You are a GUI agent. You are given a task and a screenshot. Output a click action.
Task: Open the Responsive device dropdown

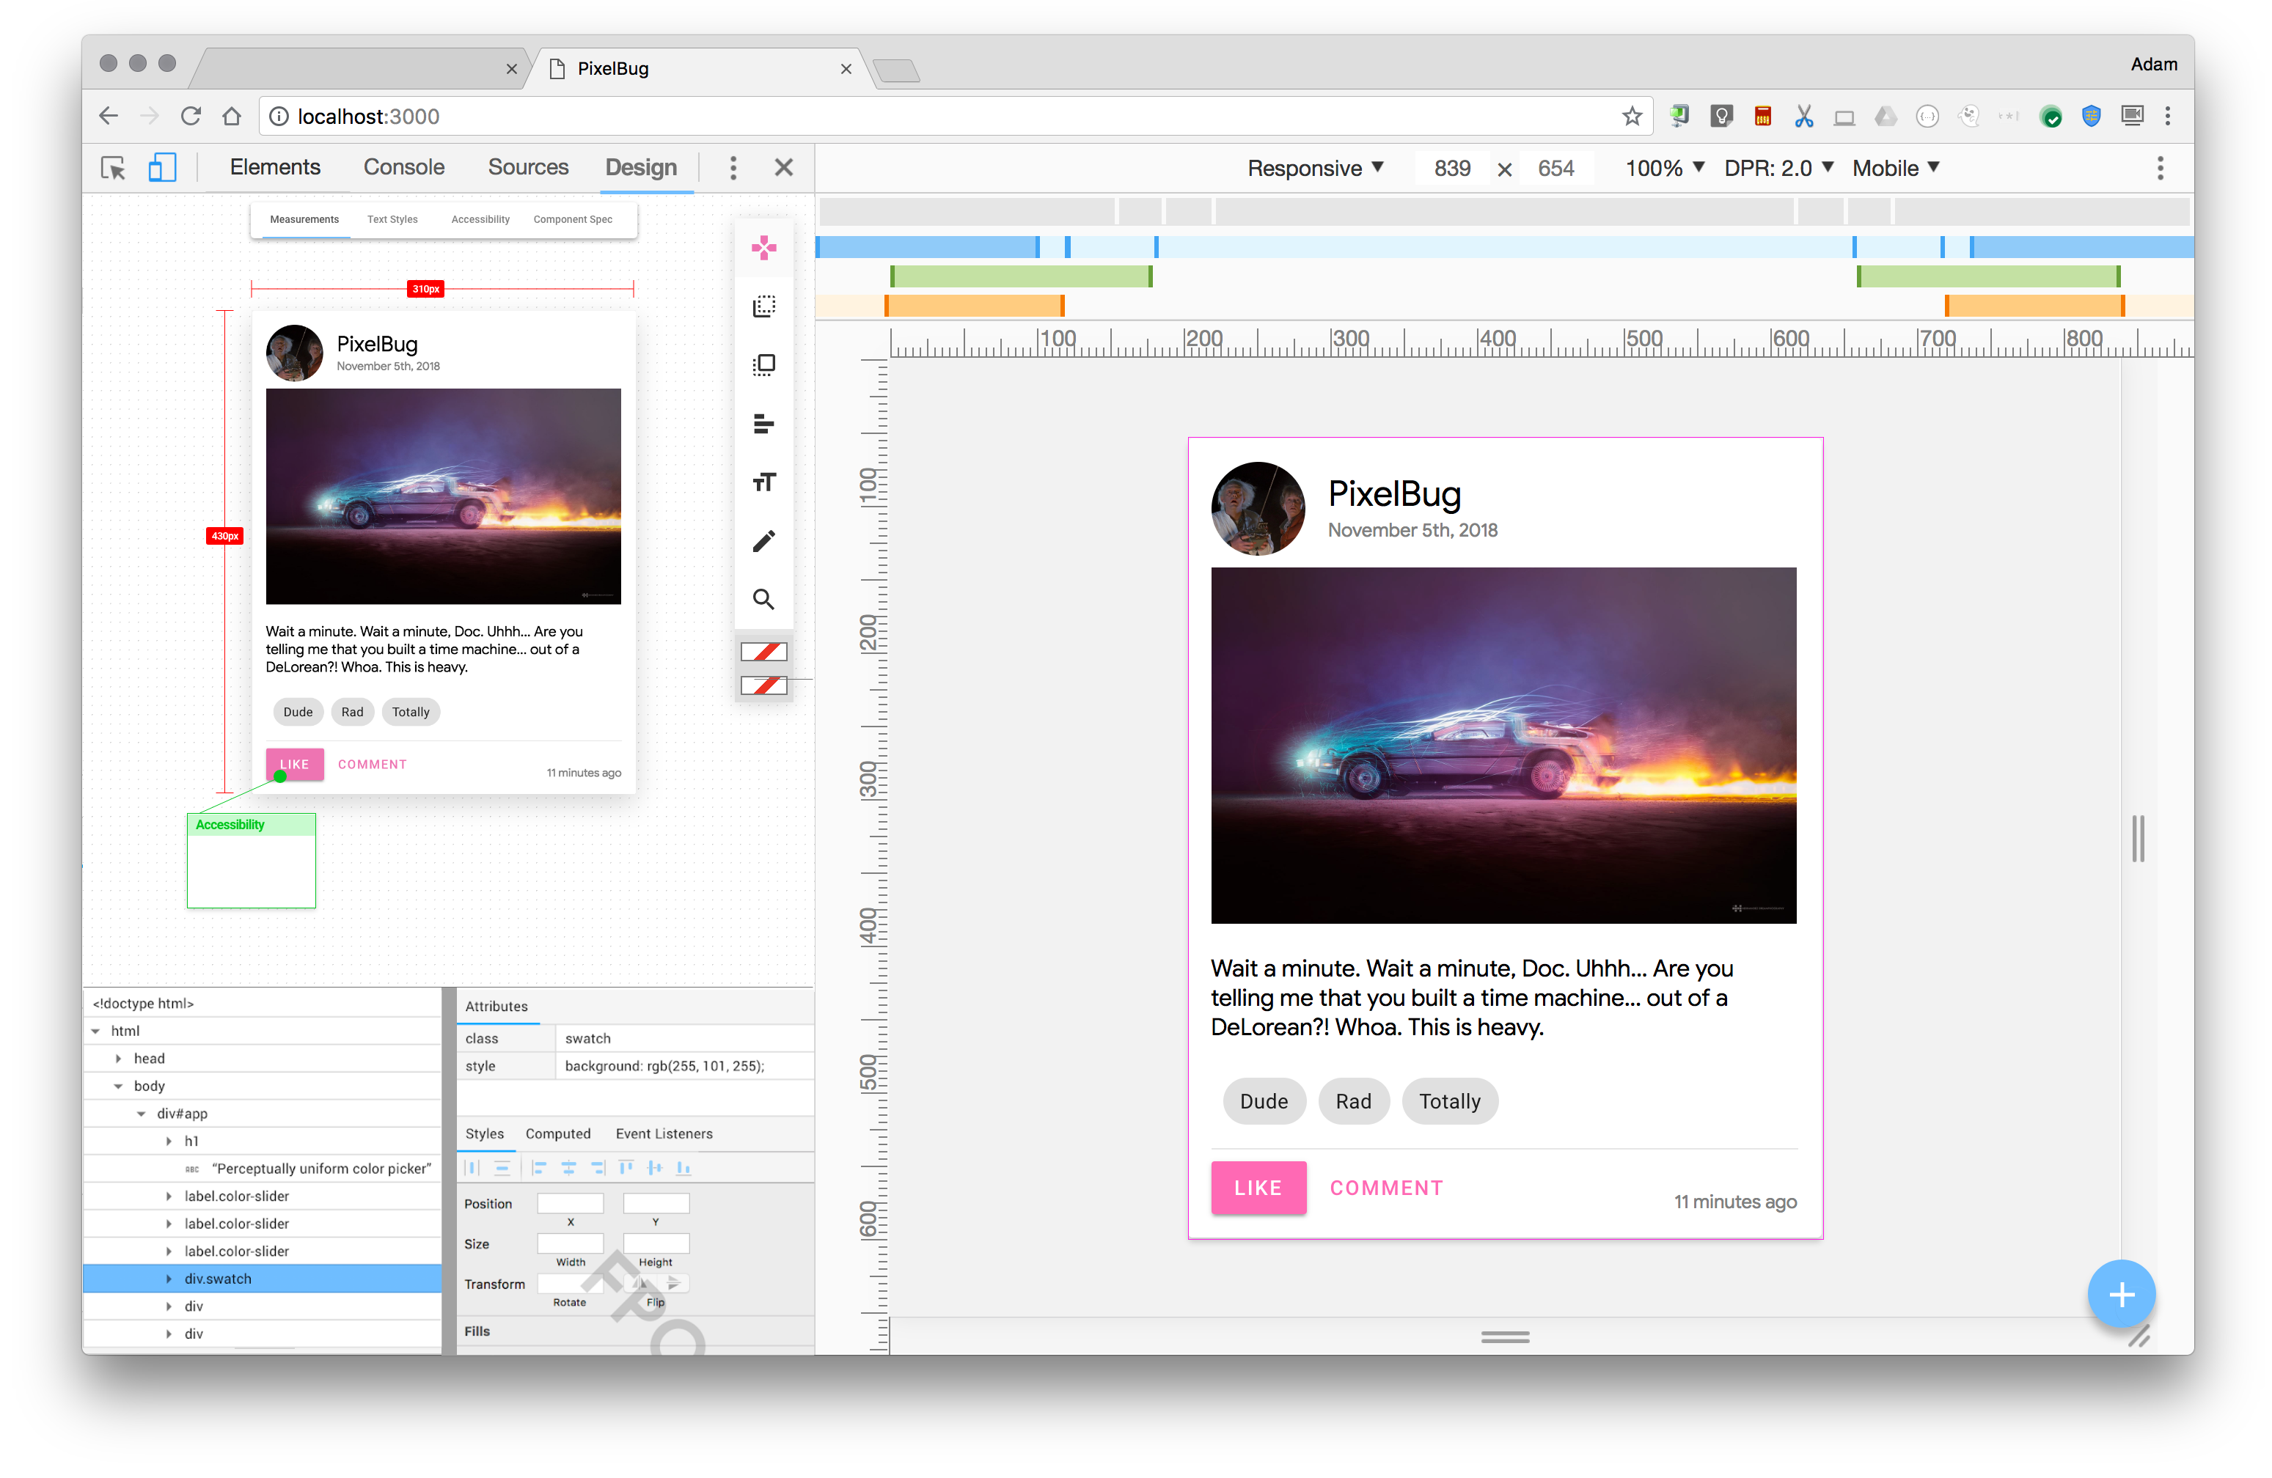pyautogui.click(x=1314, y=168)
